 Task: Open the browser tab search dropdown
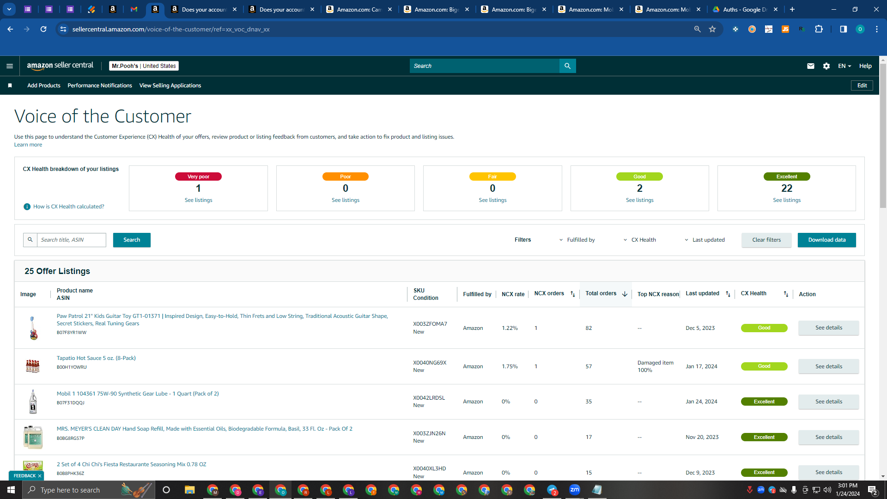pos(9,9)
